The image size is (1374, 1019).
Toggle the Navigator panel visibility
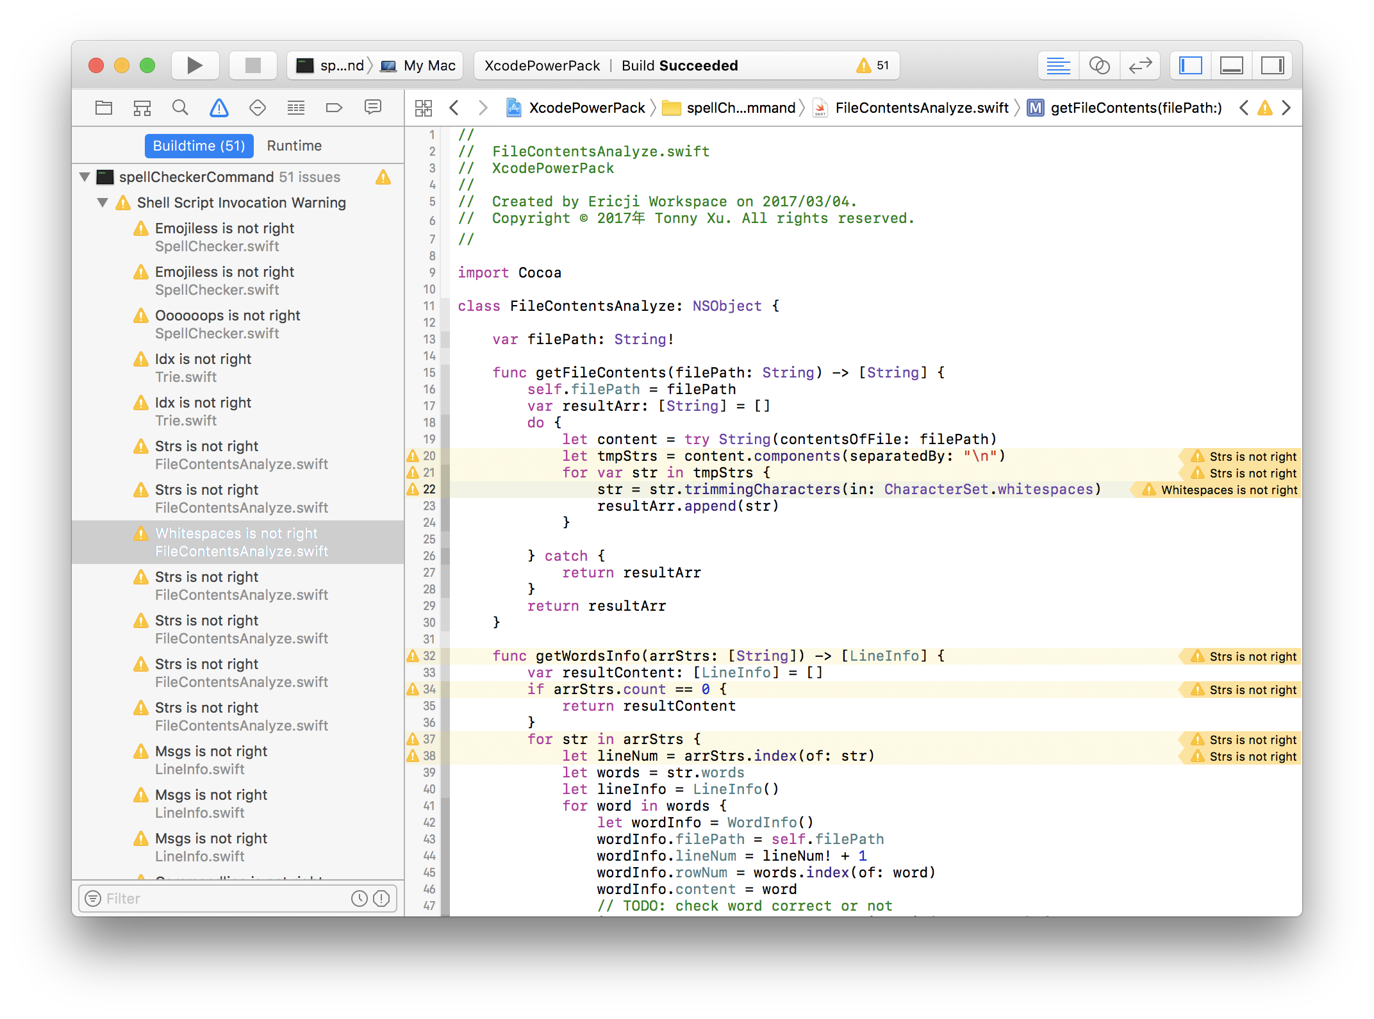[x=1191, y=65]
